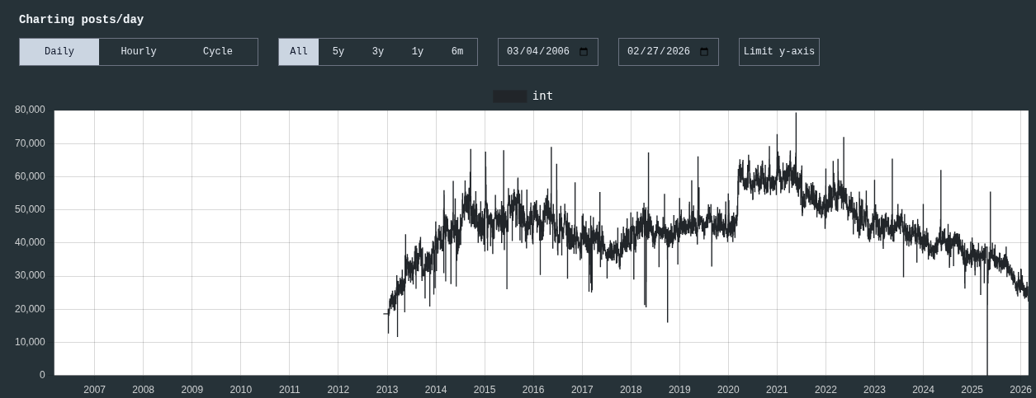Click the 2018 x-axis label

click(x=631, y=390)
